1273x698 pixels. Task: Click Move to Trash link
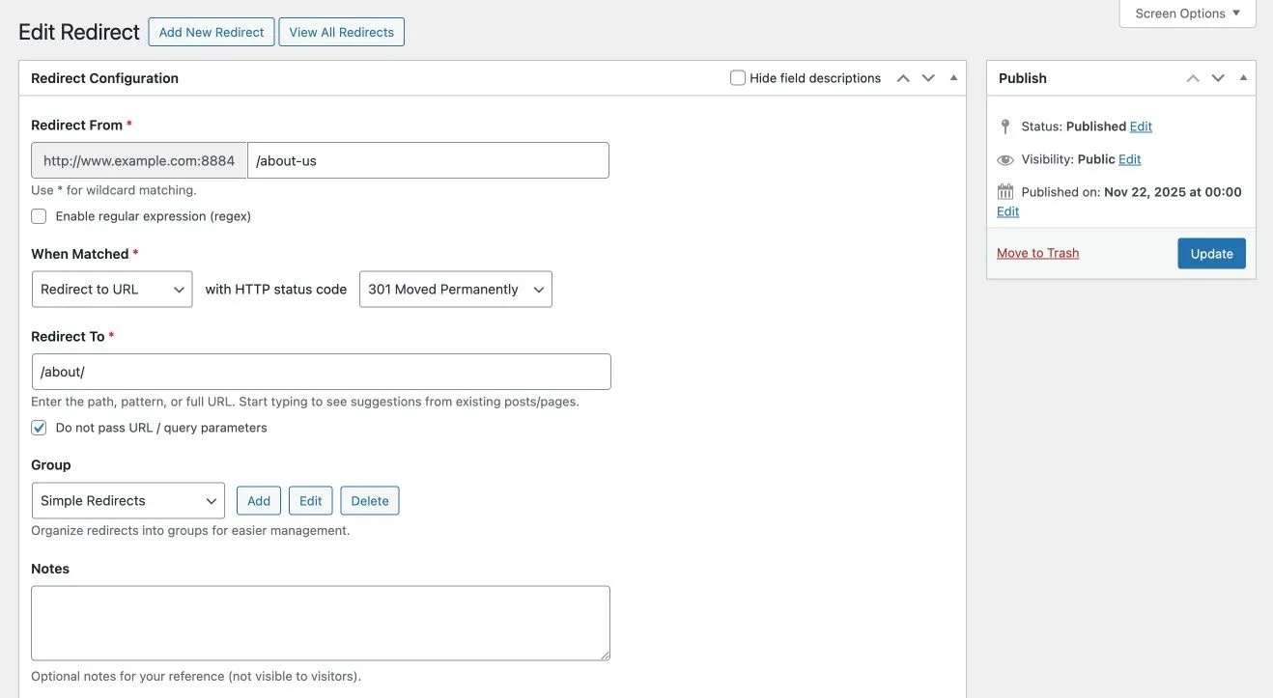tap(1037, 253)
